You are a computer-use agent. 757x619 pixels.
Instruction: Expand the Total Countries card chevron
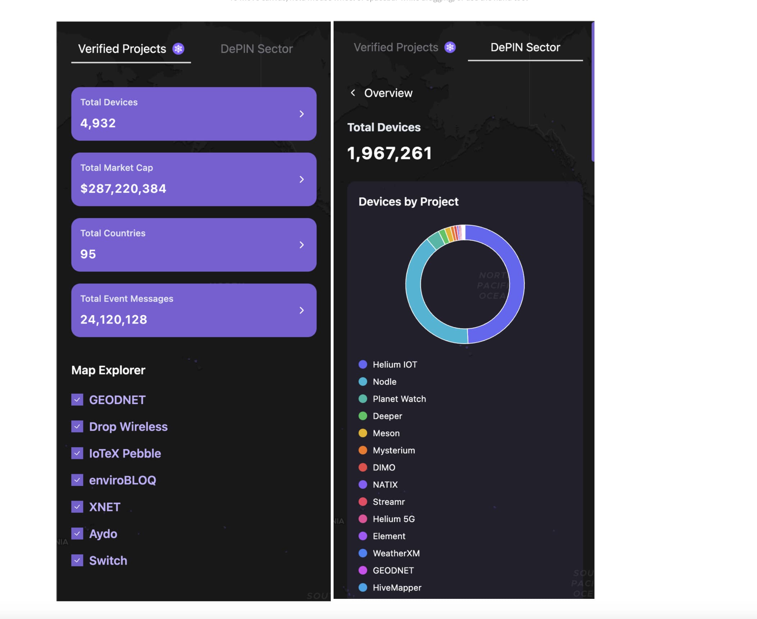click(x=302, y=245)
